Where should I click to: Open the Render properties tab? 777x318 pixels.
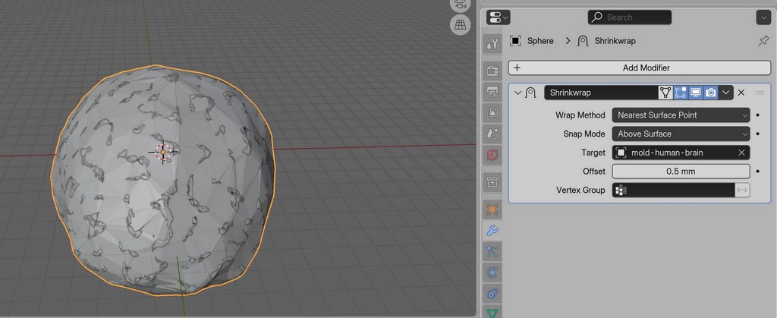[492, 71]
